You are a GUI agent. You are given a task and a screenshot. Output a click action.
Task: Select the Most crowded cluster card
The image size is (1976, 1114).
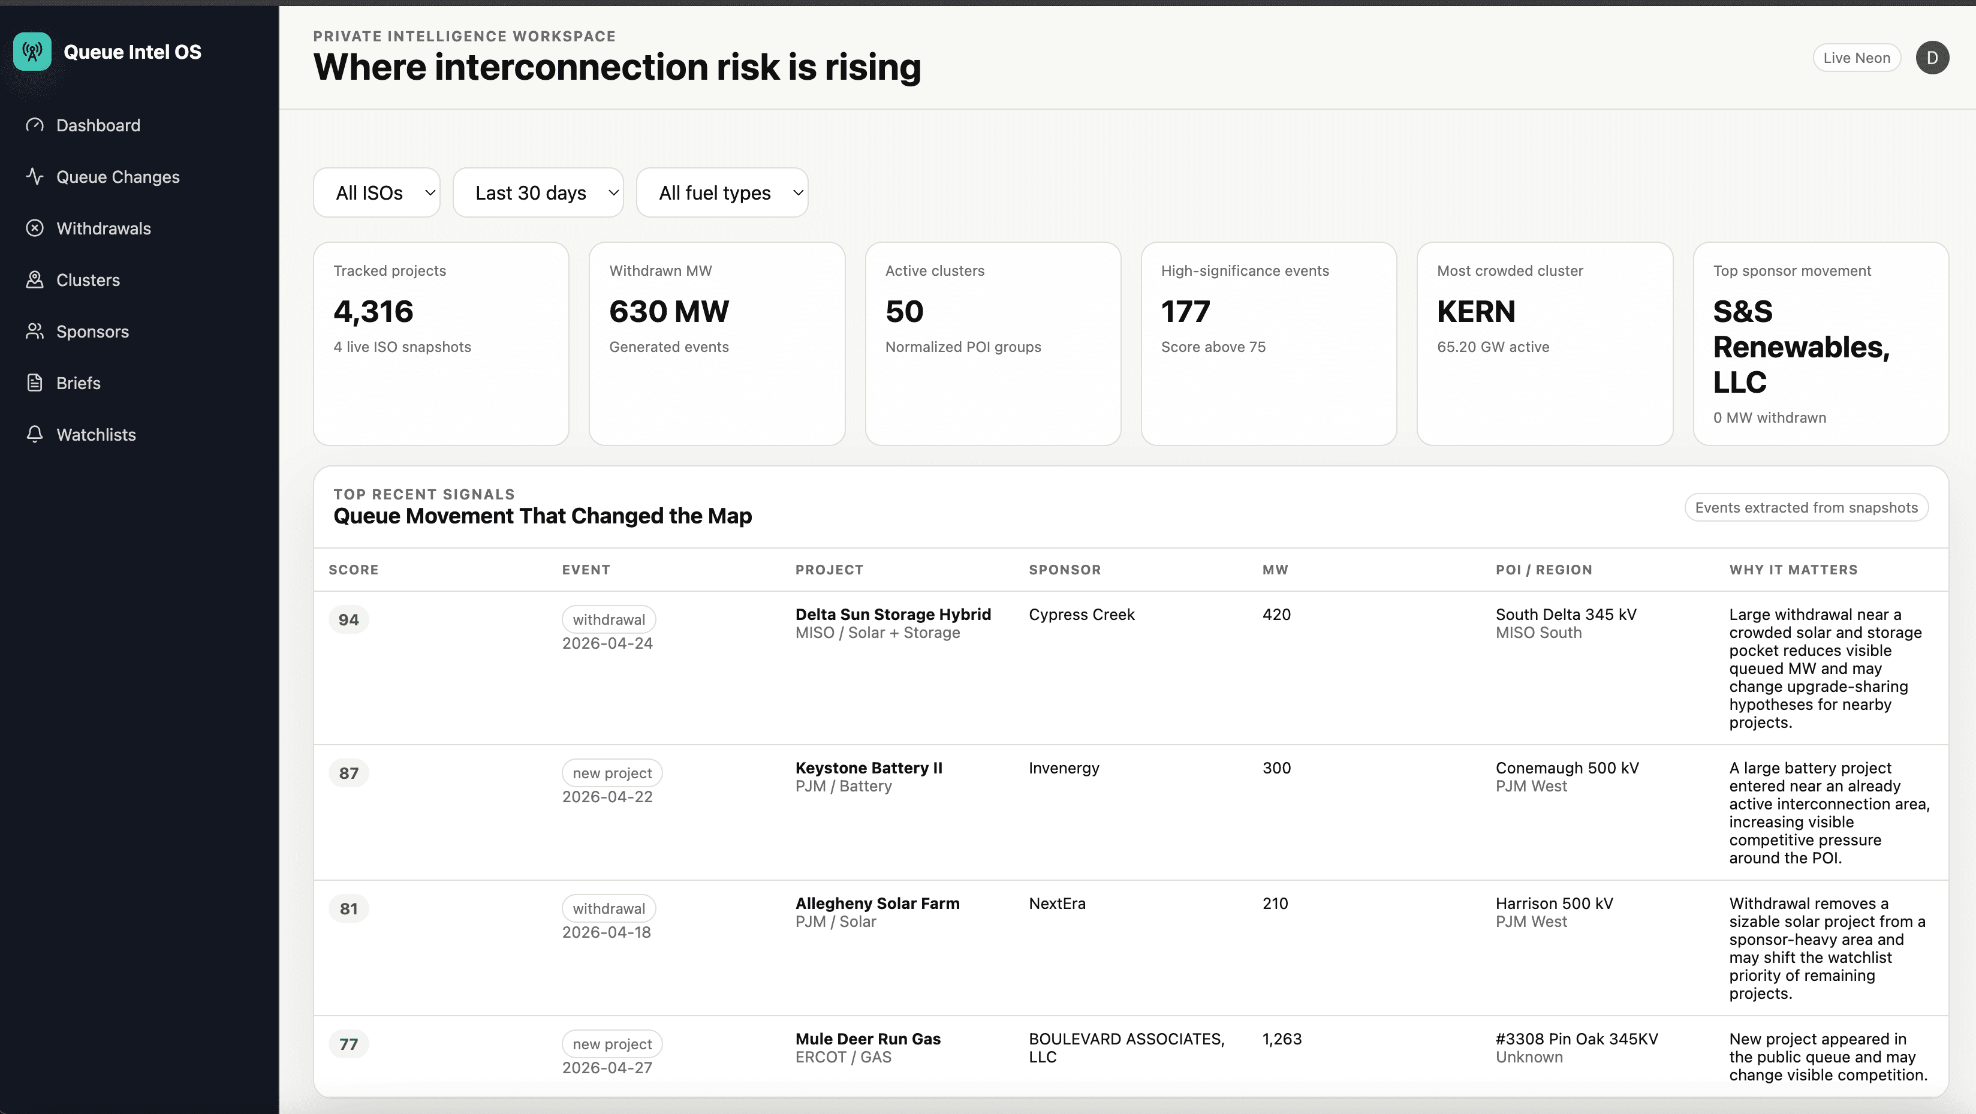pyautogui.click(x=1545, y=344)
